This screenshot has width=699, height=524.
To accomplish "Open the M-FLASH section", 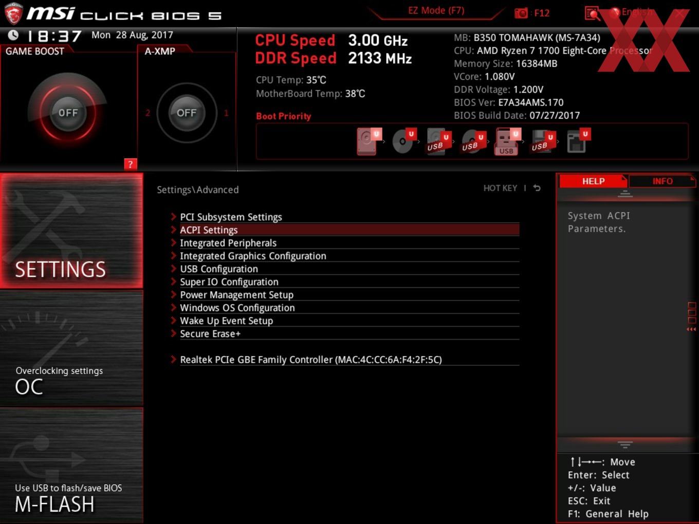I will click(71, 466).
